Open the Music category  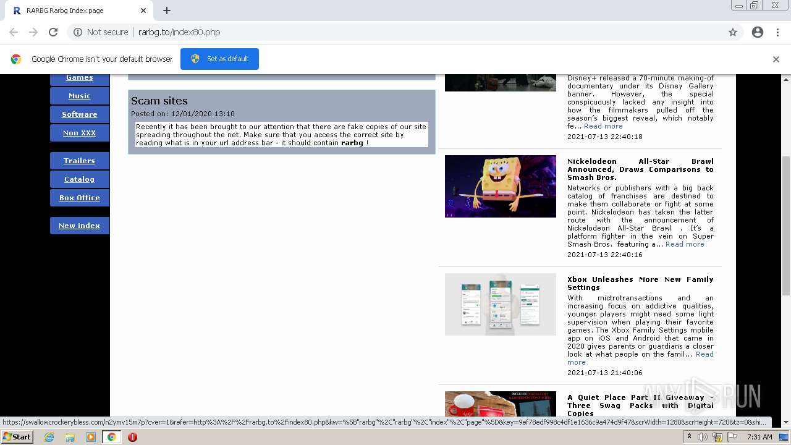coord(80,96)
